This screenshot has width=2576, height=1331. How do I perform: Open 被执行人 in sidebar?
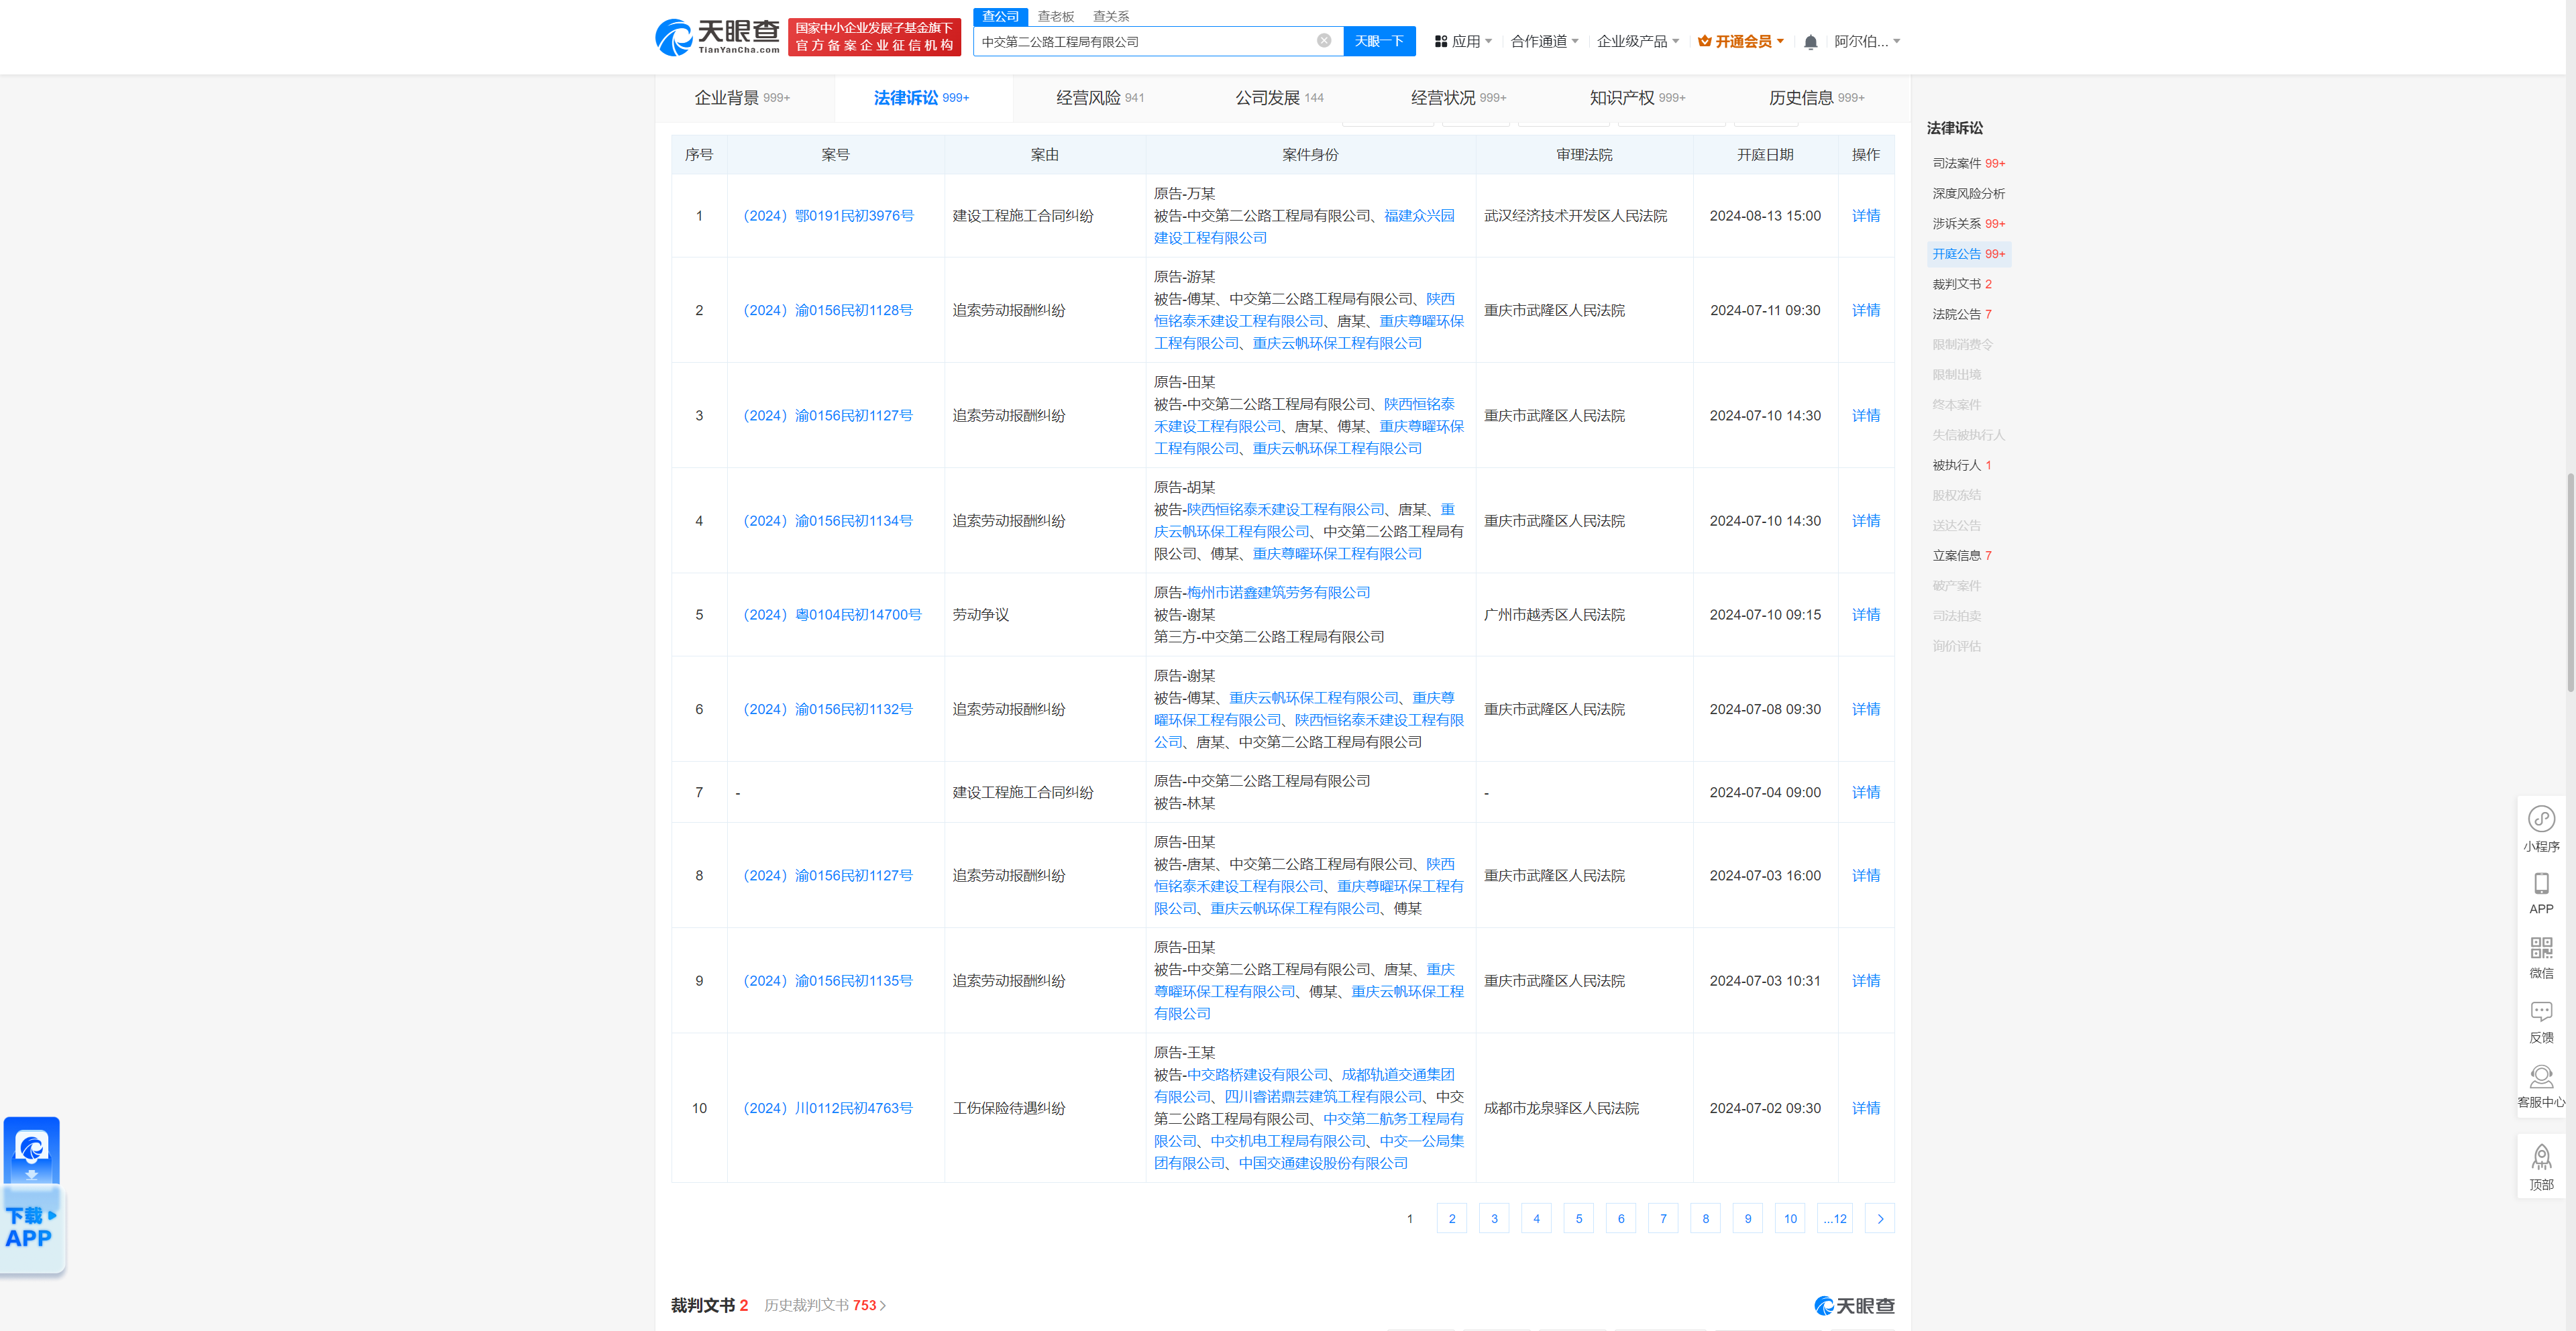tap(1961, 465)
